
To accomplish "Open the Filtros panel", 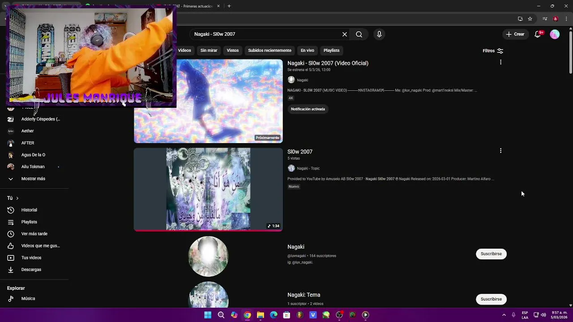I will pos(493,51).
